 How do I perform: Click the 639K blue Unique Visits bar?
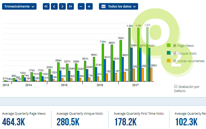(x=131, y=65)
